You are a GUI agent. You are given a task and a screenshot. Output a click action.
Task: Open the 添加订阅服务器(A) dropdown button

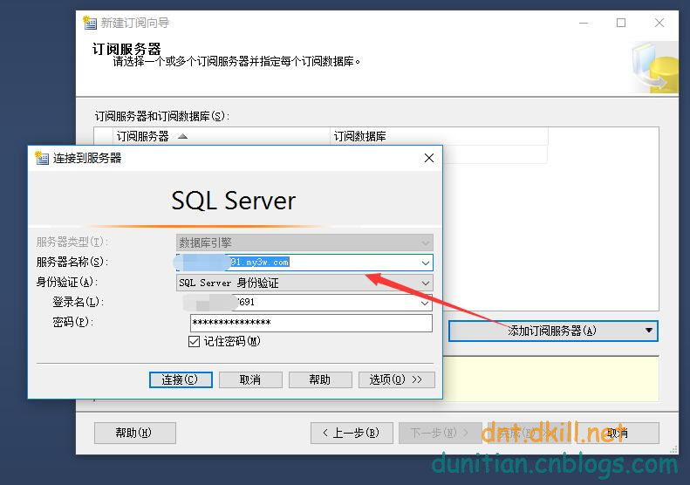[x=553, y=331]
